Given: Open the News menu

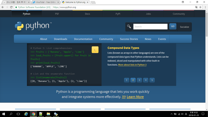Looking at the screenshot, I should coord(148,39).
